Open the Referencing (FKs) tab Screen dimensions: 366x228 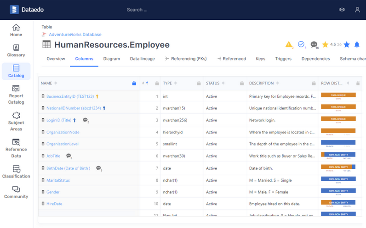pyautogui.click(x=186, y=59)
